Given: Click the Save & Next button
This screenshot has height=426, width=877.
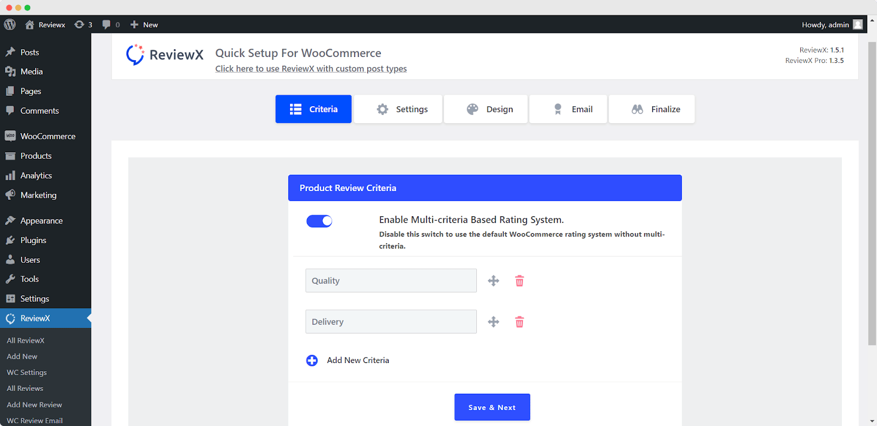Looking at the screenshot, I should pos(492,407).
